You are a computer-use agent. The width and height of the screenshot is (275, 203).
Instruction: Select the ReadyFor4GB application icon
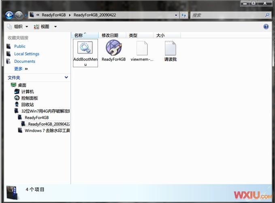point(114,48)
